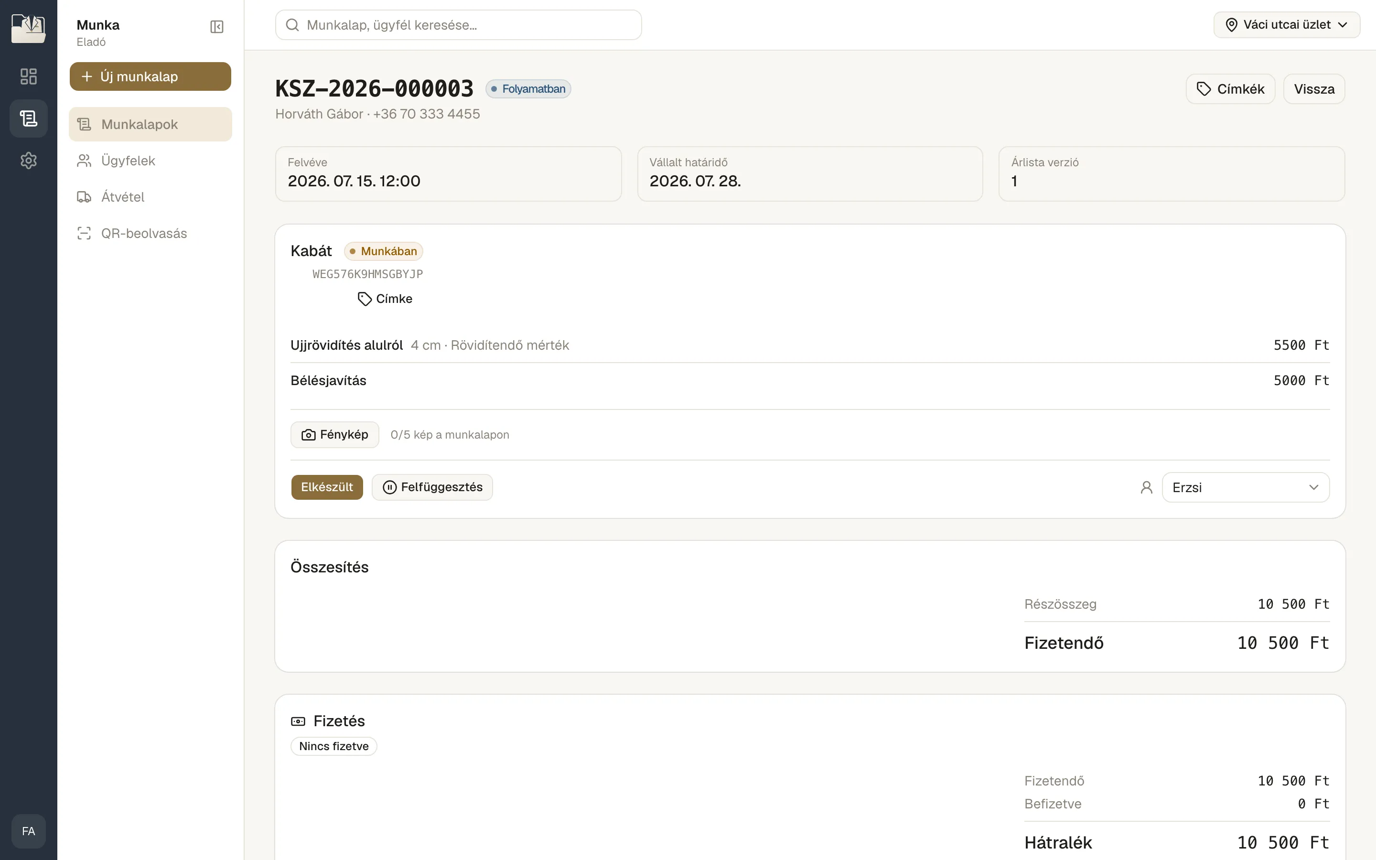Click the Új munkalap button
This screenshot has width=1376, height=860.
tap(150, 76)
